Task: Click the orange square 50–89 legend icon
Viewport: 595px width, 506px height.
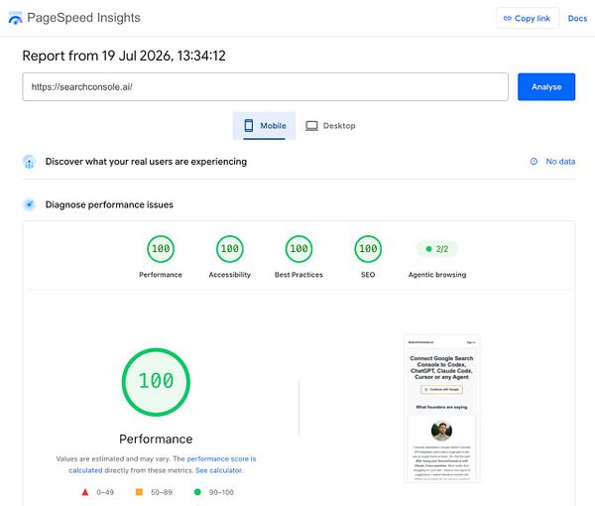Action: click(x=139, y=492)
